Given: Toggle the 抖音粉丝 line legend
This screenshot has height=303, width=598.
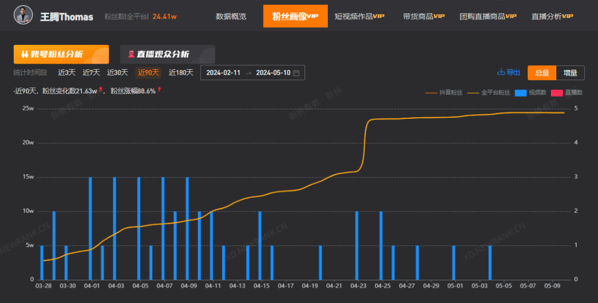Looking at the screenshot, I should tap(444, 92).
